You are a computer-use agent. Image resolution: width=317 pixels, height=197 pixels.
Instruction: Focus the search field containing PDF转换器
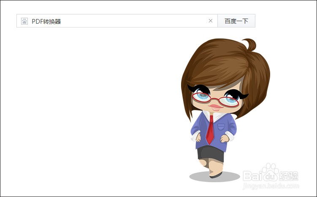tap(117, 21)
